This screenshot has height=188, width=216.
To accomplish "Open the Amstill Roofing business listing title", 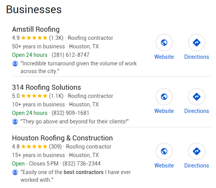I will click(36, 29).
